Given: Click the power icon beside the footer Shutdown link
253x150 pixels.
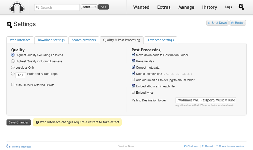Looking at the screenshot, I should (x=185, y=146).
